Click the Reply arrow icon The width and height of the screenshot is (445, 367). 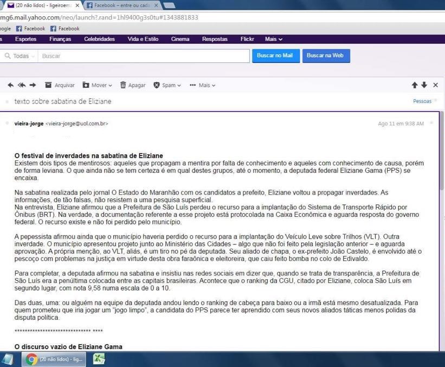coord(10,85)
